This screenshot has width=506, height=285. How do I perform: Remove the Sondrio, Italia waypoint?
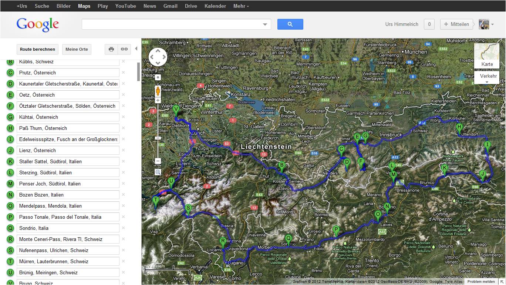[124, 228]
